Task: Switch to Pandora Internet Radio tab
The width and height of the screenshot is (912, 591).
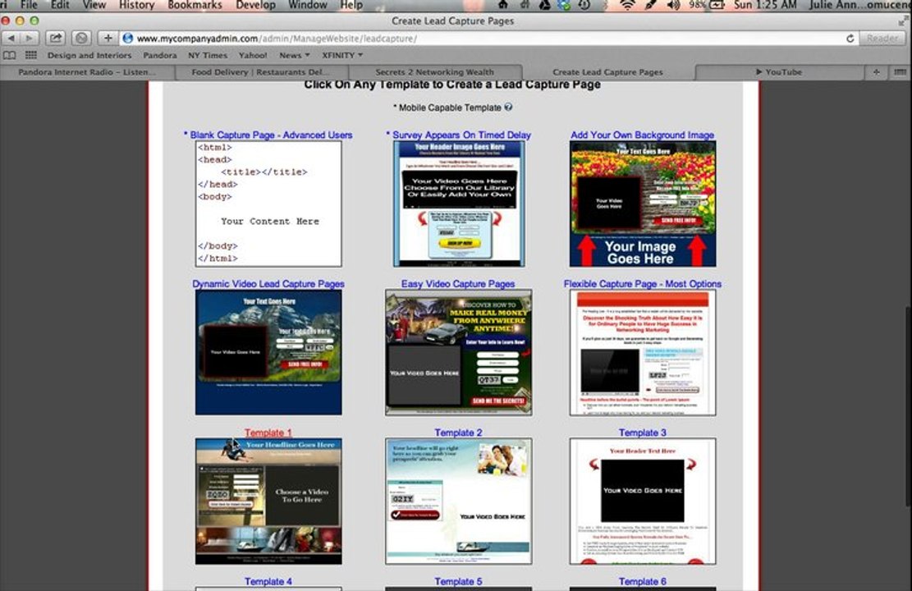Action: point(87,72)
